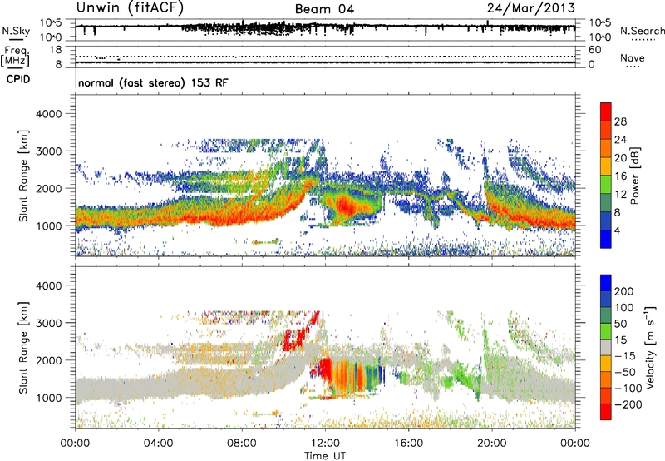This screenshot has height=461, width=665.
Task: Click the 'Power [dB]' colorbar title
Action: click(635, 176)
